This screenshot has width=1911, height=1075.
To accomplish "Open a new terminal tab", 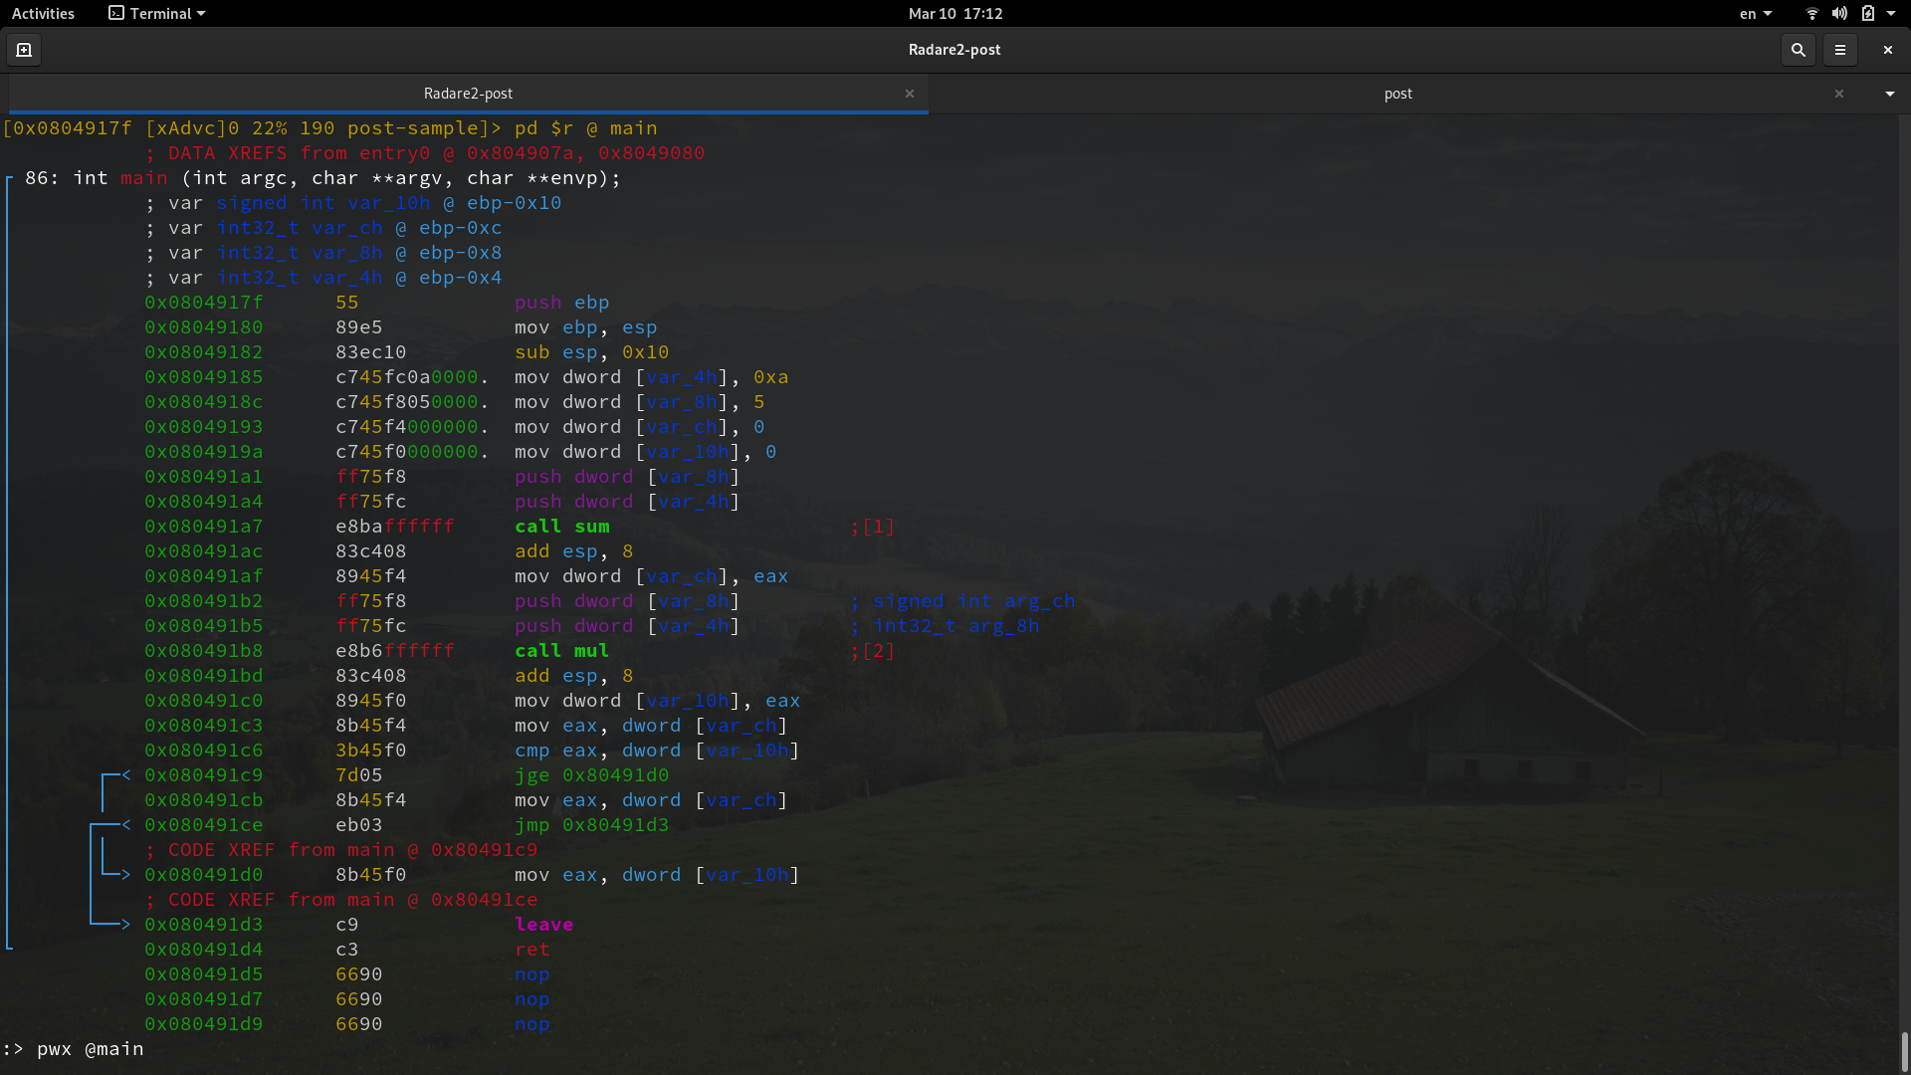I will (23, 50).
